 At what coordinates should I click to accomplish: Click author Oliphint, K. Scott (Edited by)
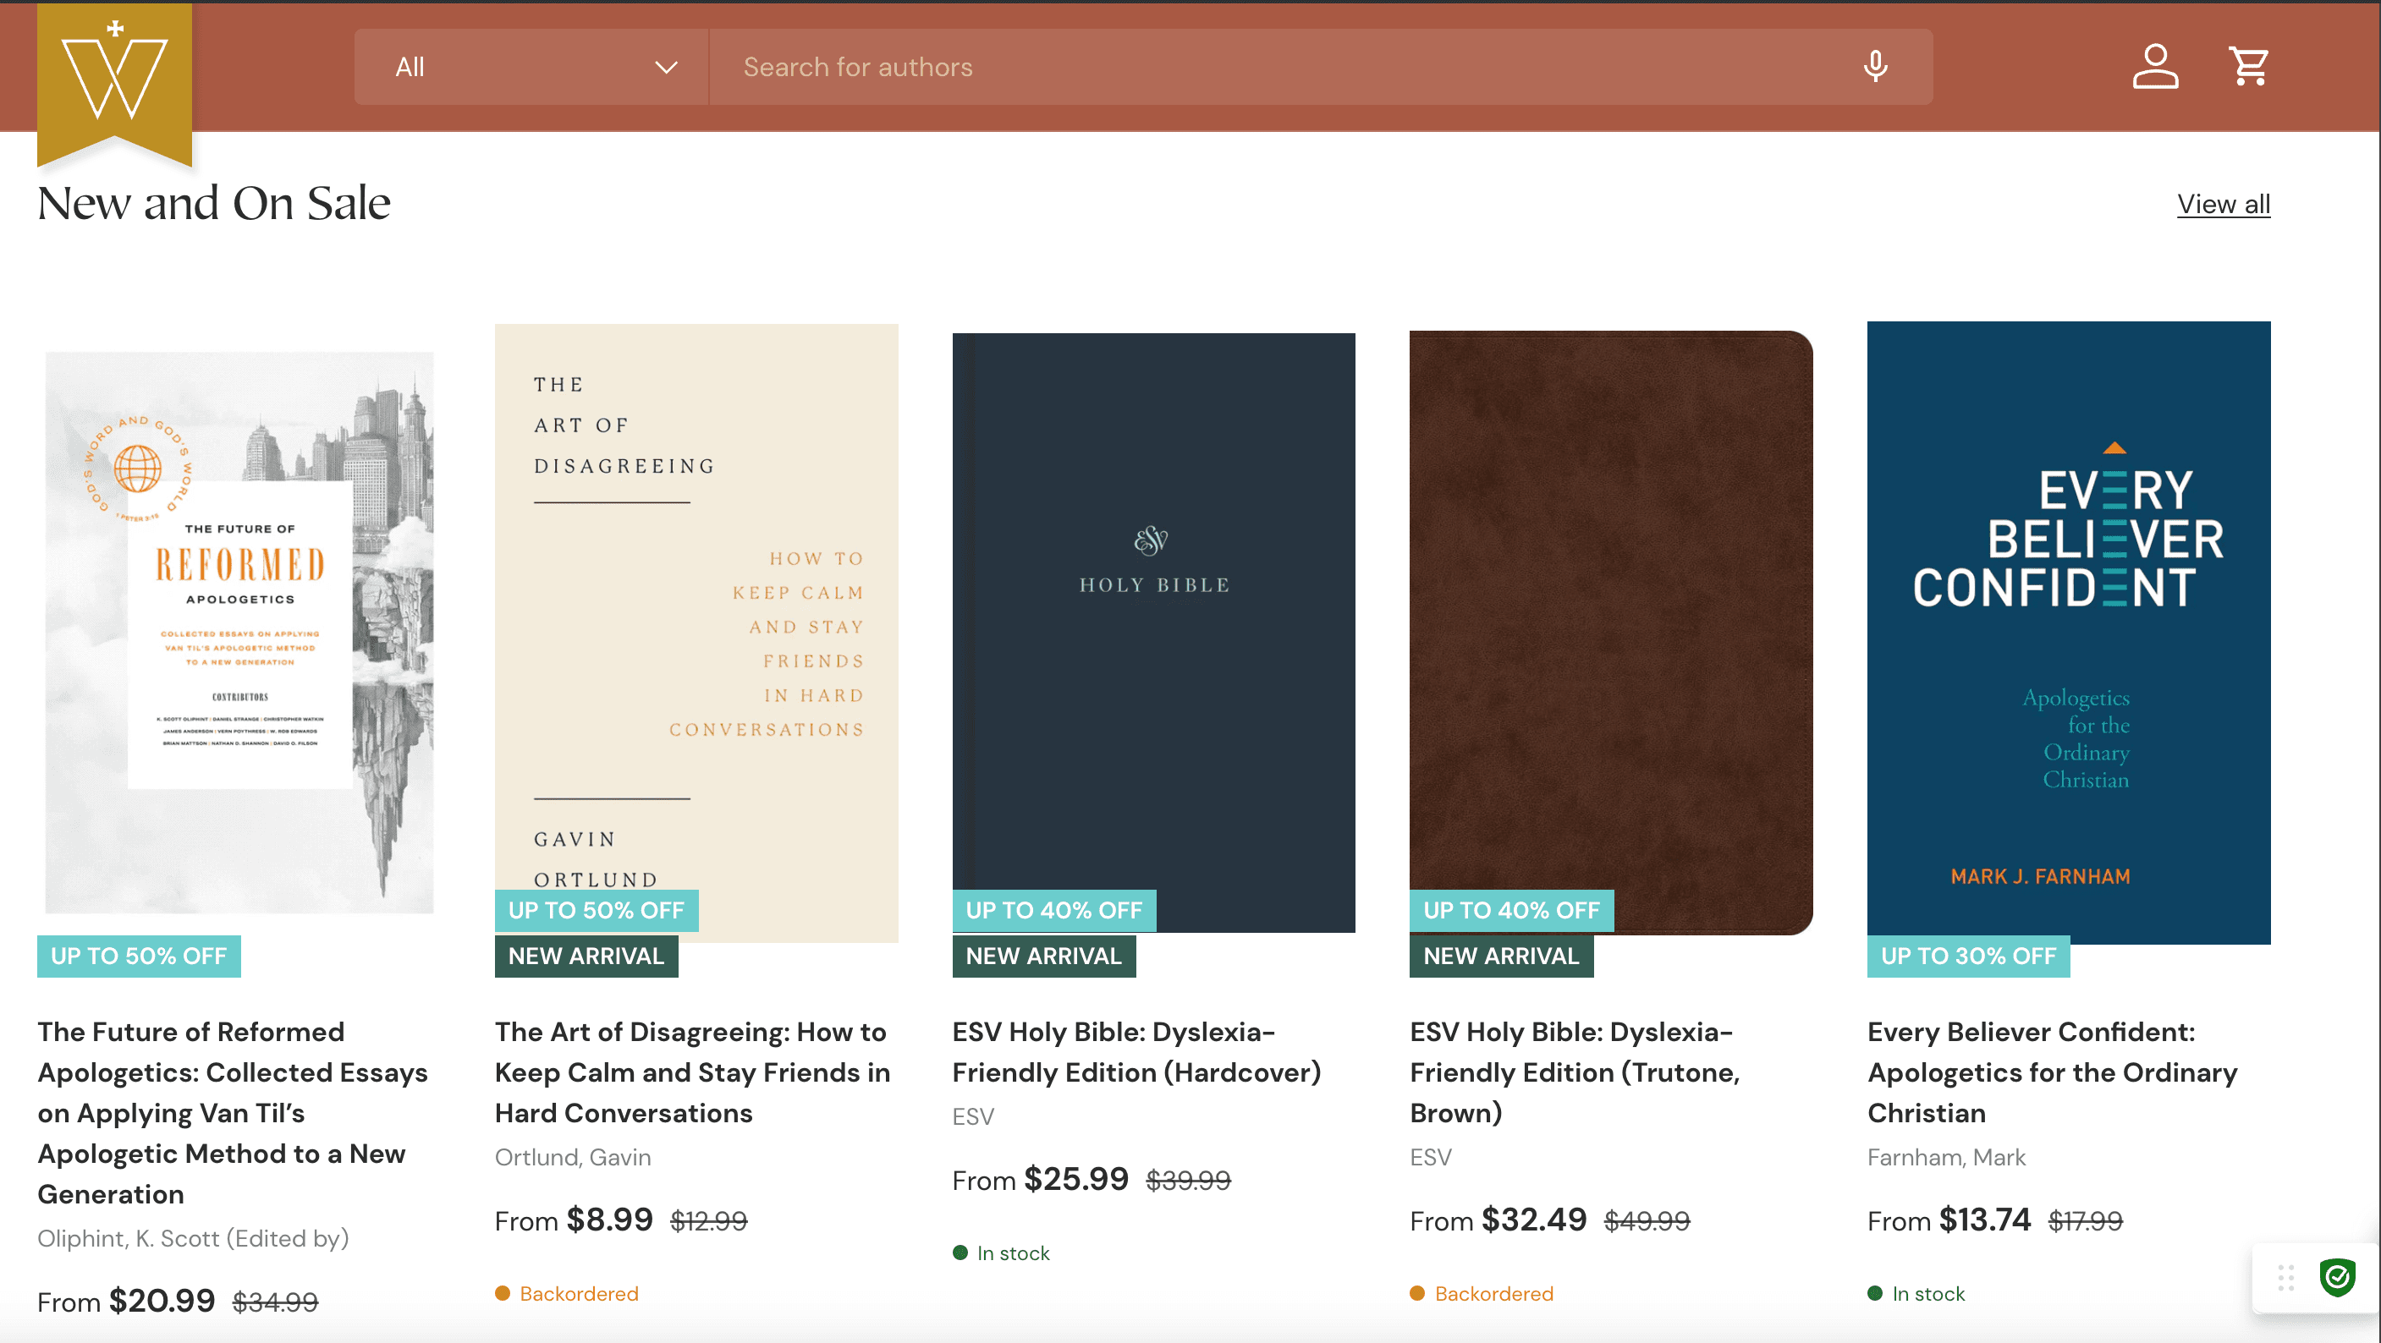[x=193, y=1239]
